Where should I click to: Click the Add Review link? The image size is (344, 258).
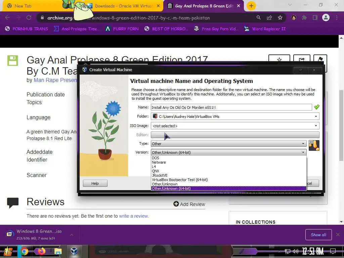click(189, 204)
